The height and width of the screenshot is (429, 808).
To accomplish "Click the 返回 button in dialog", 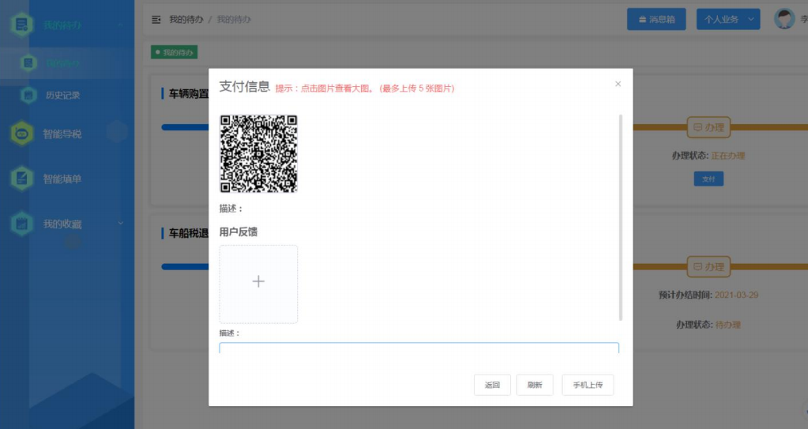I will 492,385.
